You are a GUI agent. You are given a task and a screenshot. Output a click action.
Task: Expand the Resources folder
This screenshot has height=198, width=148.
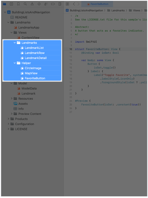tap(12, 99)
